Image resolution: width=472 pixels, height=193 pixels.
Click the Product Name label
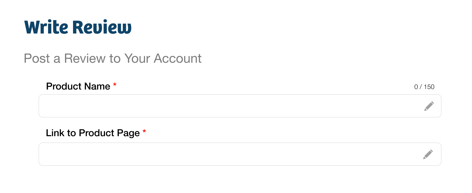pyautogui.click(x=78, y=86)
